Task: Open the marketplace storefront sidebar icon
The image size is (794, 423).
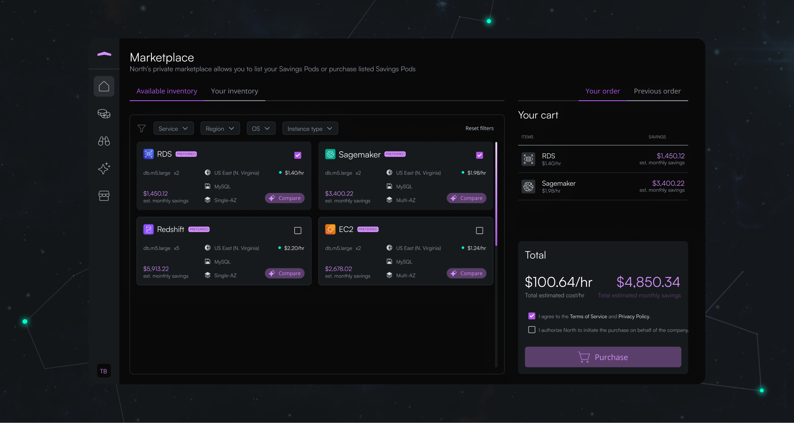Action: click(104, 196)
